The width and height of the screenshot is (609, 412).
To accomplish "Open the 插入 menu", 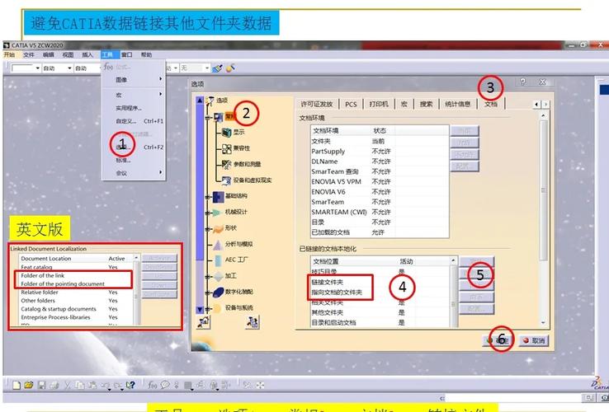I will (87, 54).
